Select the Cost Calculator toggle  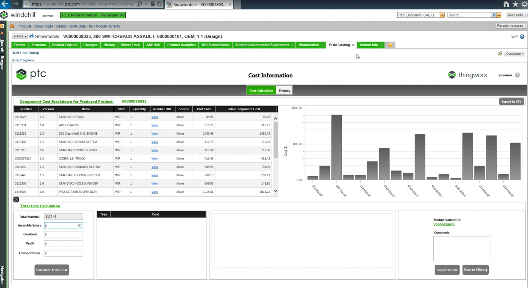[x=261, y=91]
